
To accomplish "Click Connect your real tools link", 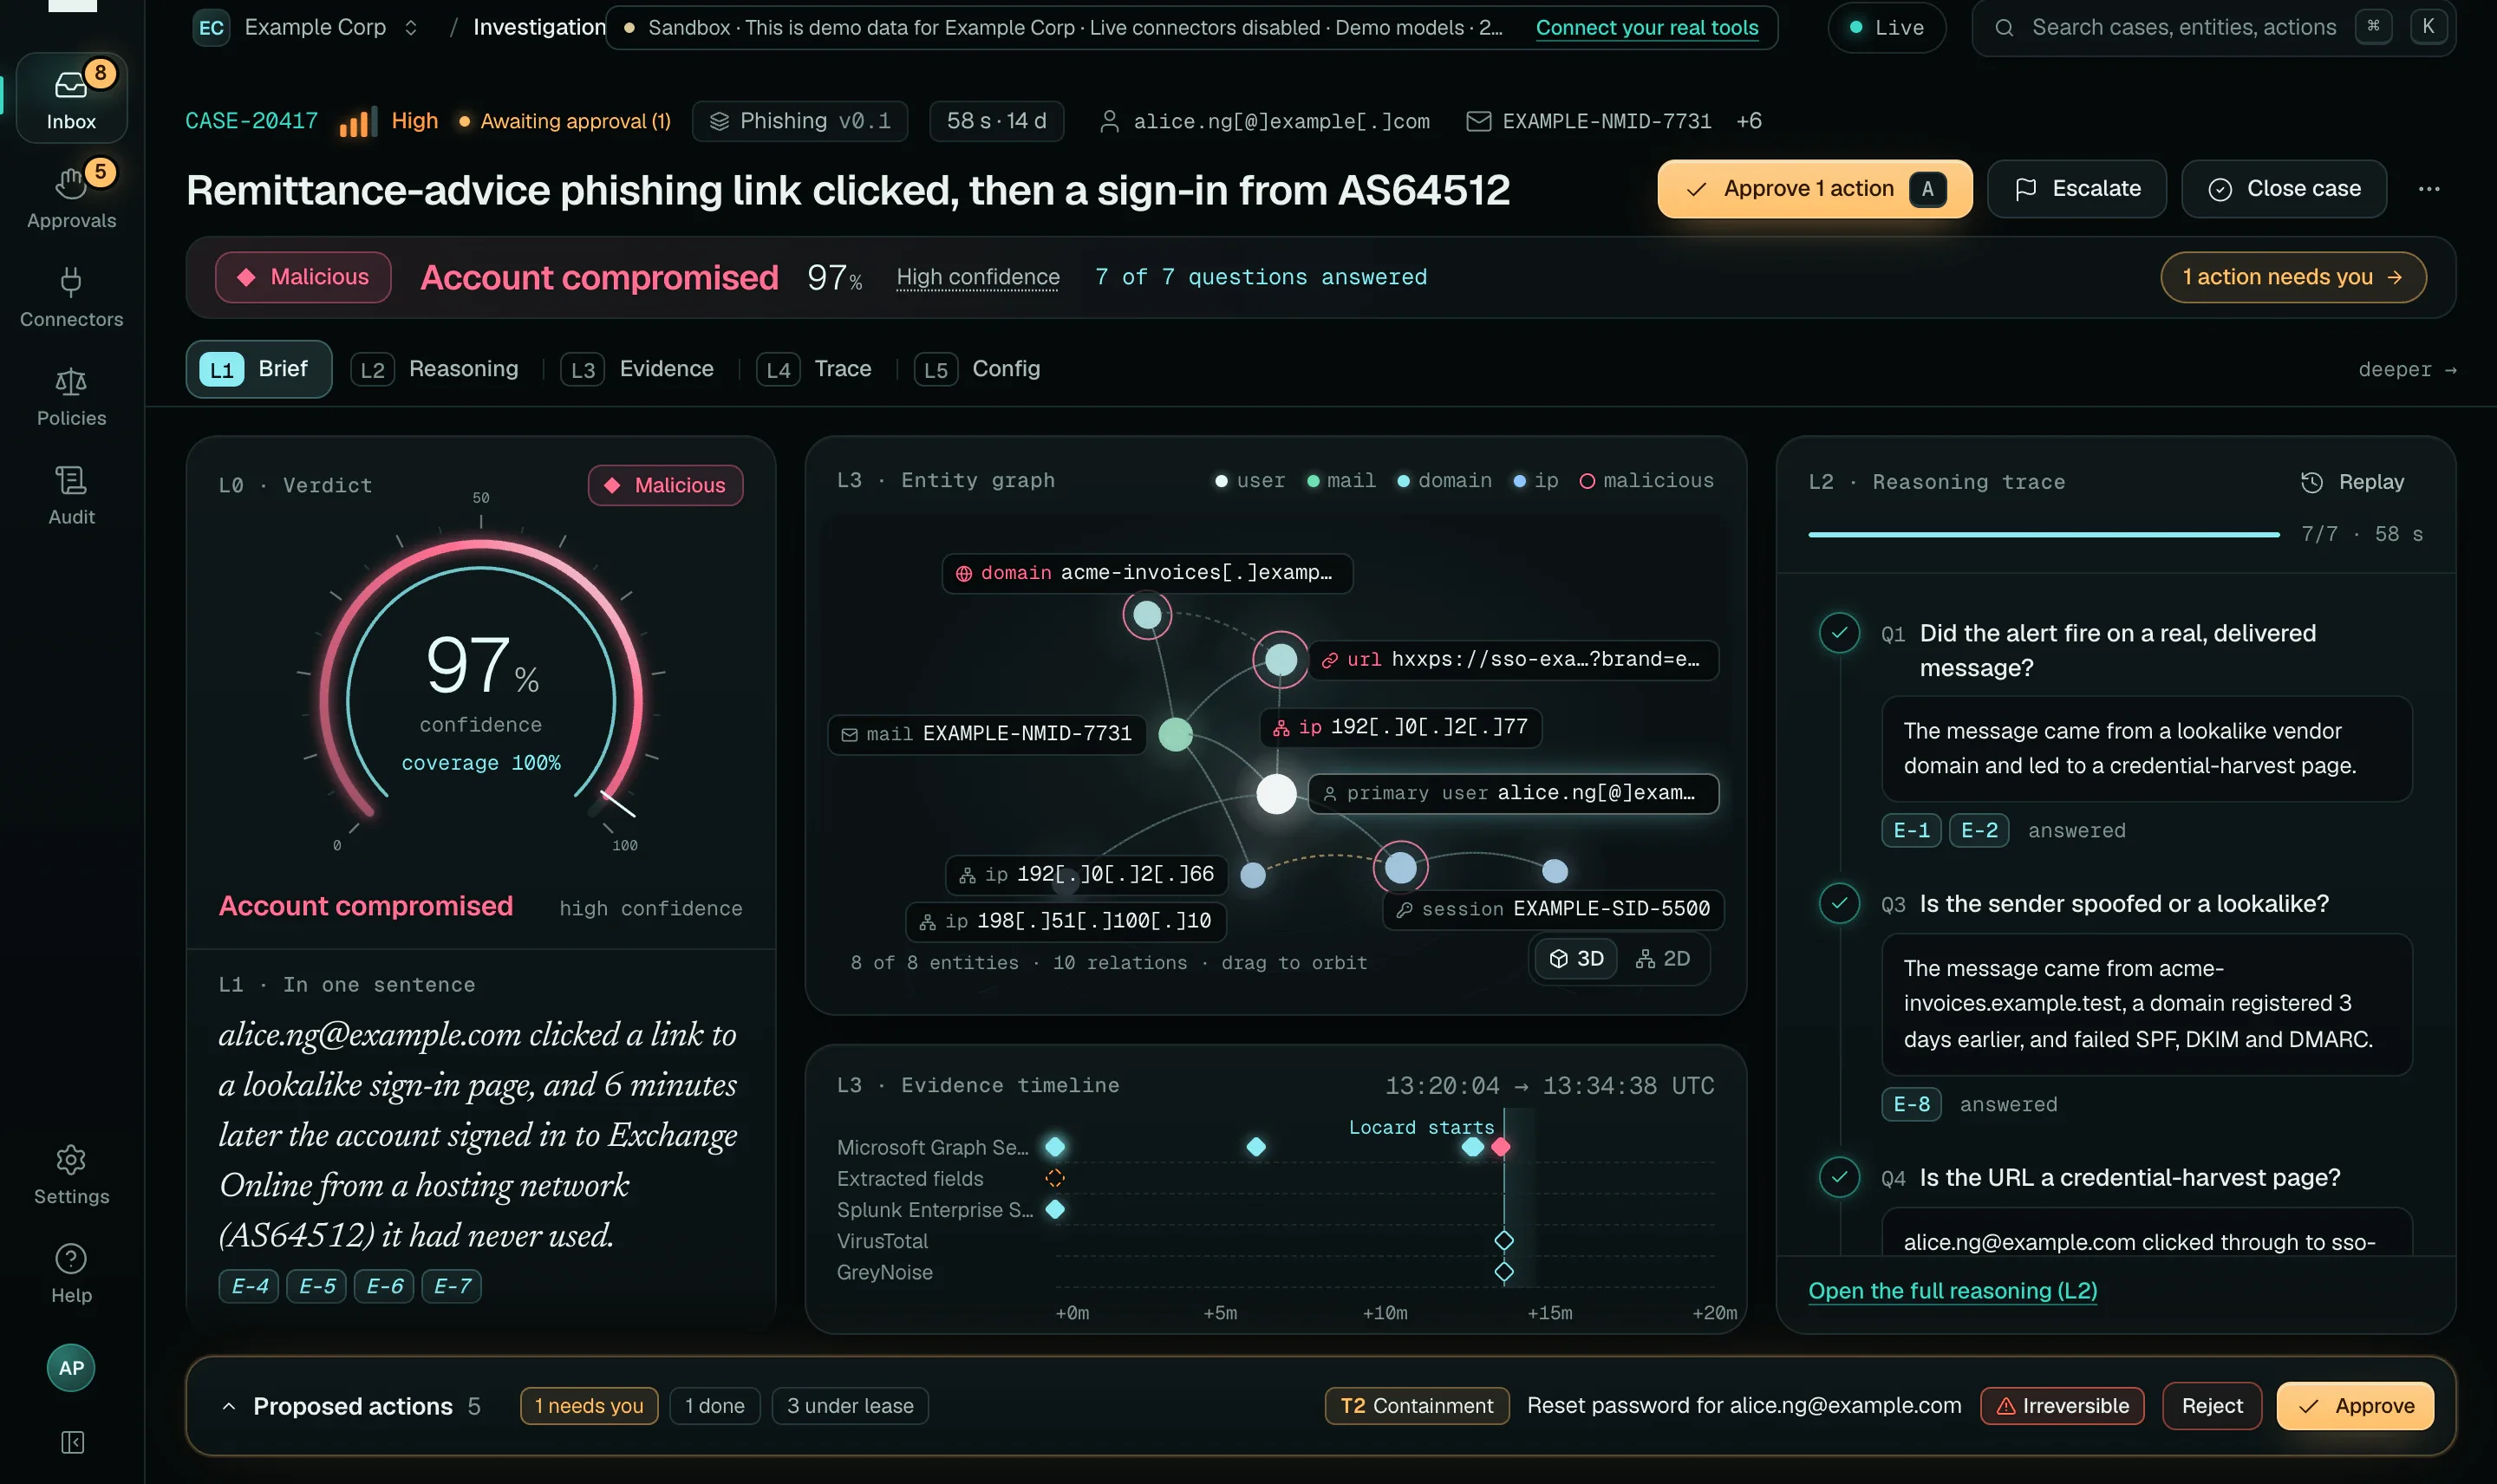I will [x=1646, y=28].
